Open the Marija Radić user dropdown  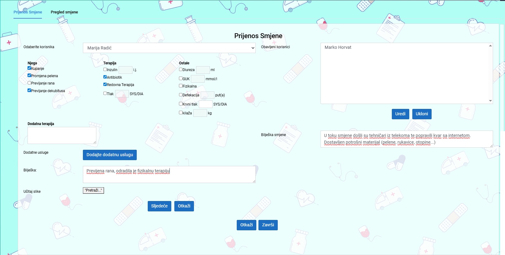click(169, 48)
